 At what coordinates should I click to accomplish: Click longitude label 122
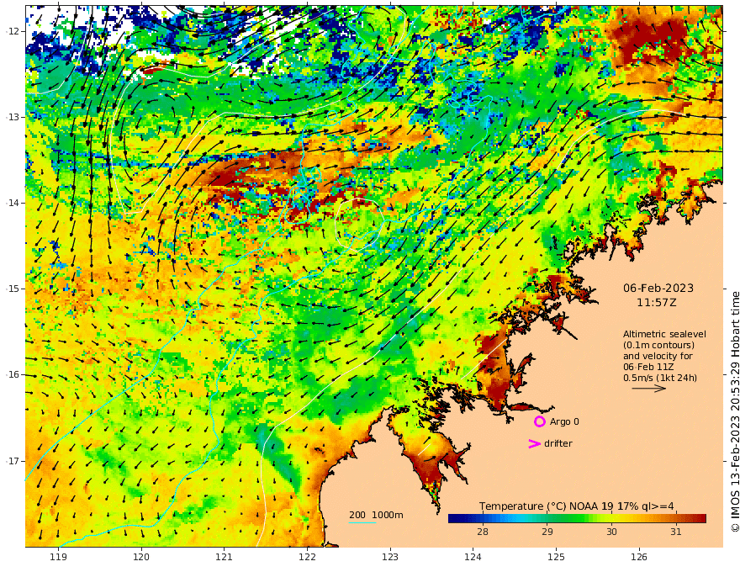point(307,557)
